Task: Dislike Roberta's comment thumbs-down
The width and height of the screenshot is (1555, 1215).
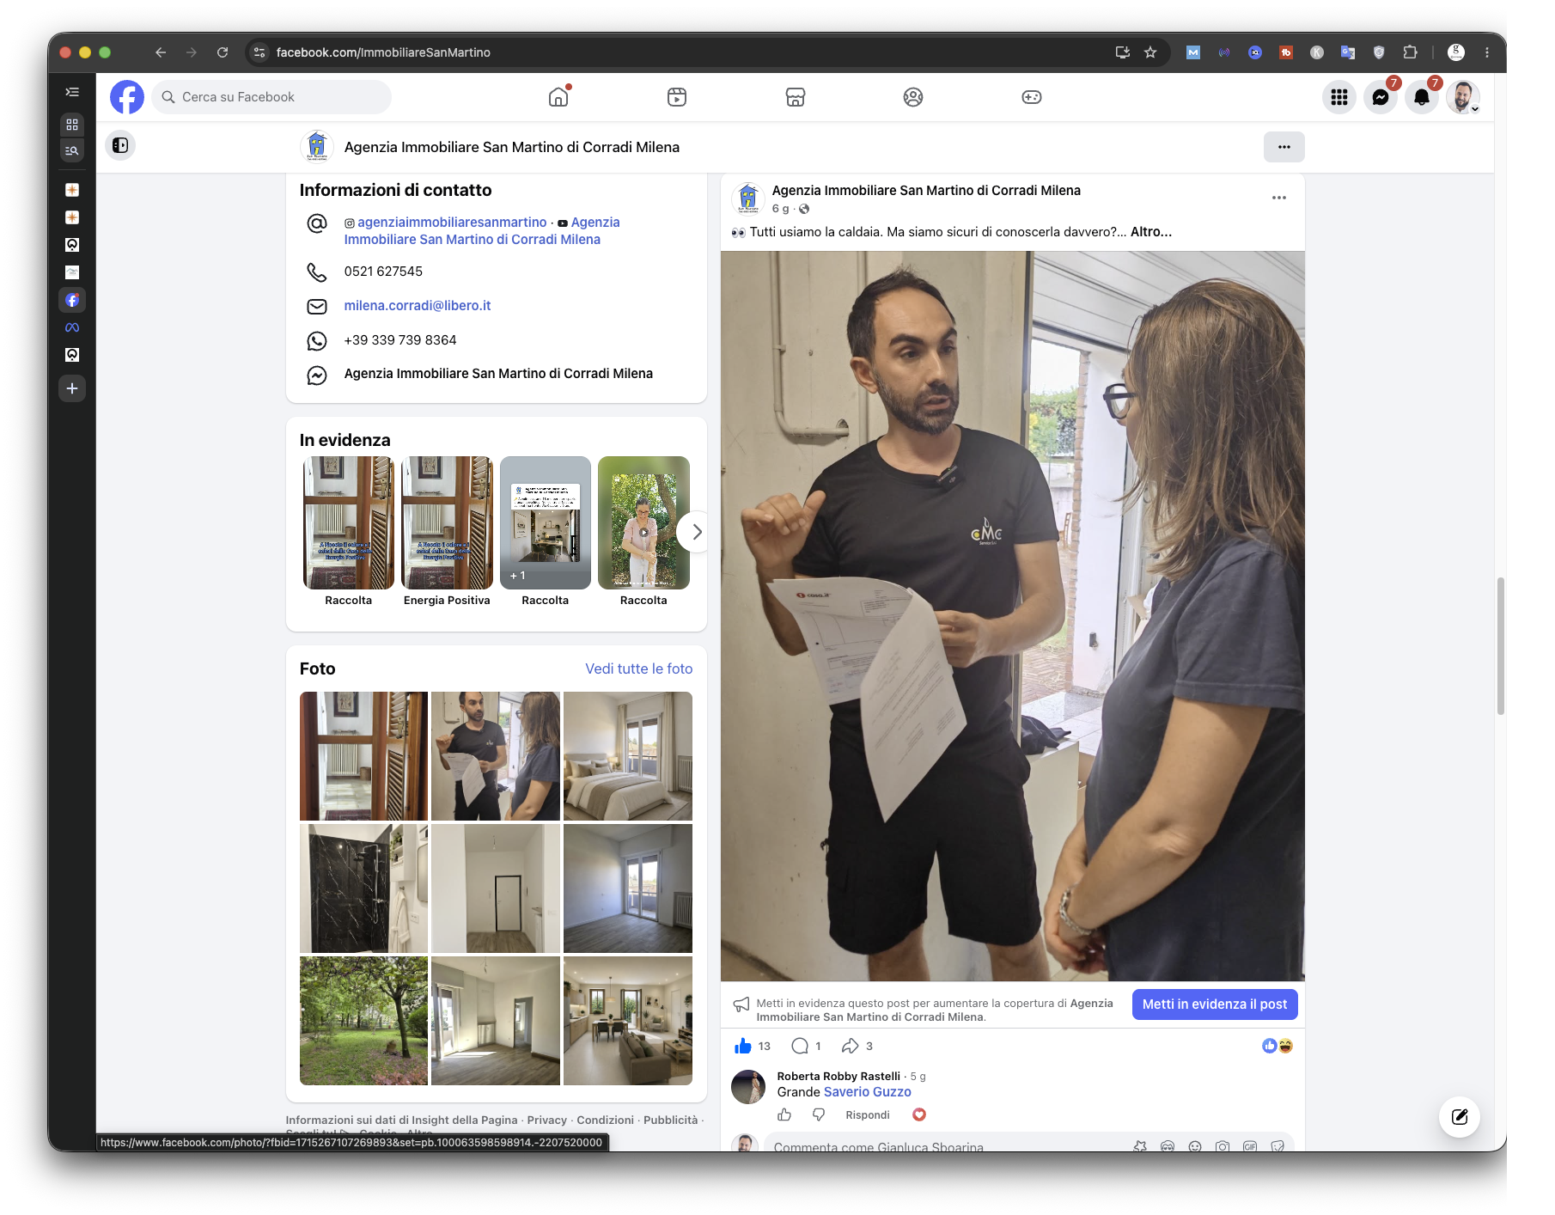Action: coord(819,1114)
